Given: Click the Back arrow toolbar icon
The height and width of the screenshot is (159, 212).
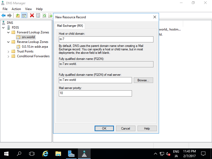Looking at the screenshot, I should [3, 15].
